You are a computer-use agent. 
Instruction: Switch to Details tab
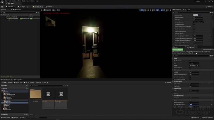click(x=175, y=47)
